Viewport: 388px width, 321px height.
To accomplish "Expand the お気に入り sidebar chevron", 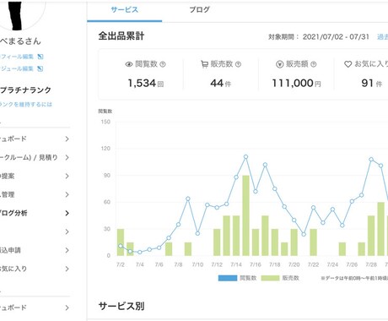I will tap(67, 269).
